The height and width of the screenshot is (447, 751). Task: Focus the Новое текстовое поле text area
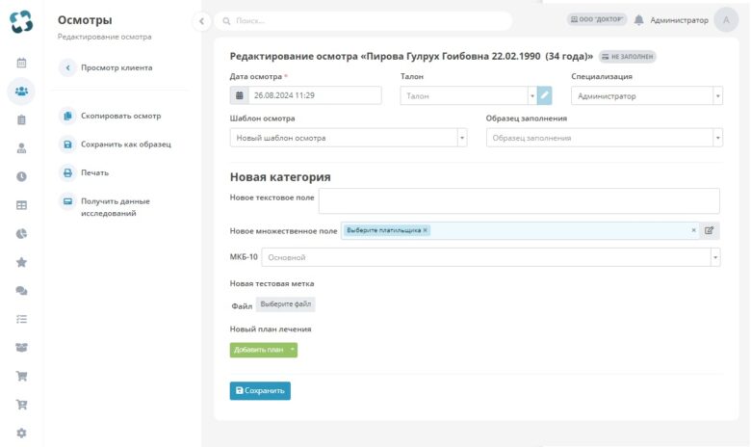[x=519, y=200]
